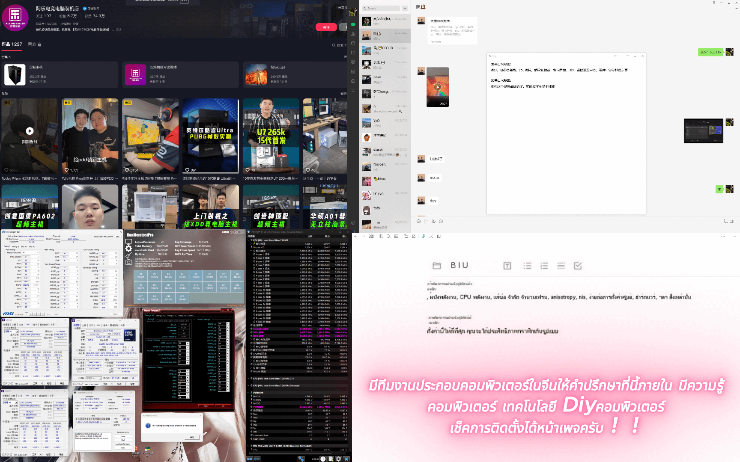This screenshot has width=740, height=462.
Task: Open the Allan conversation in WeChat list
Action: [385, 79]
